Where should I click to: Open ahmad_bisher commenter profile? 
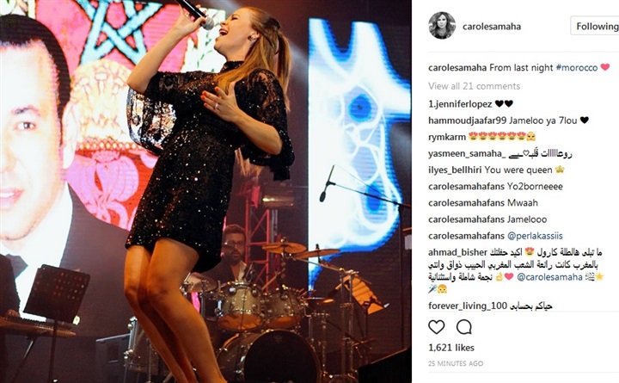pyautogui.click(x=457, y=252)
